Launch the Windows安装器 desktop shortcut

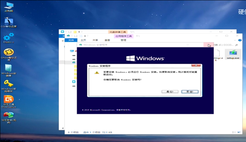click(9, 70)
